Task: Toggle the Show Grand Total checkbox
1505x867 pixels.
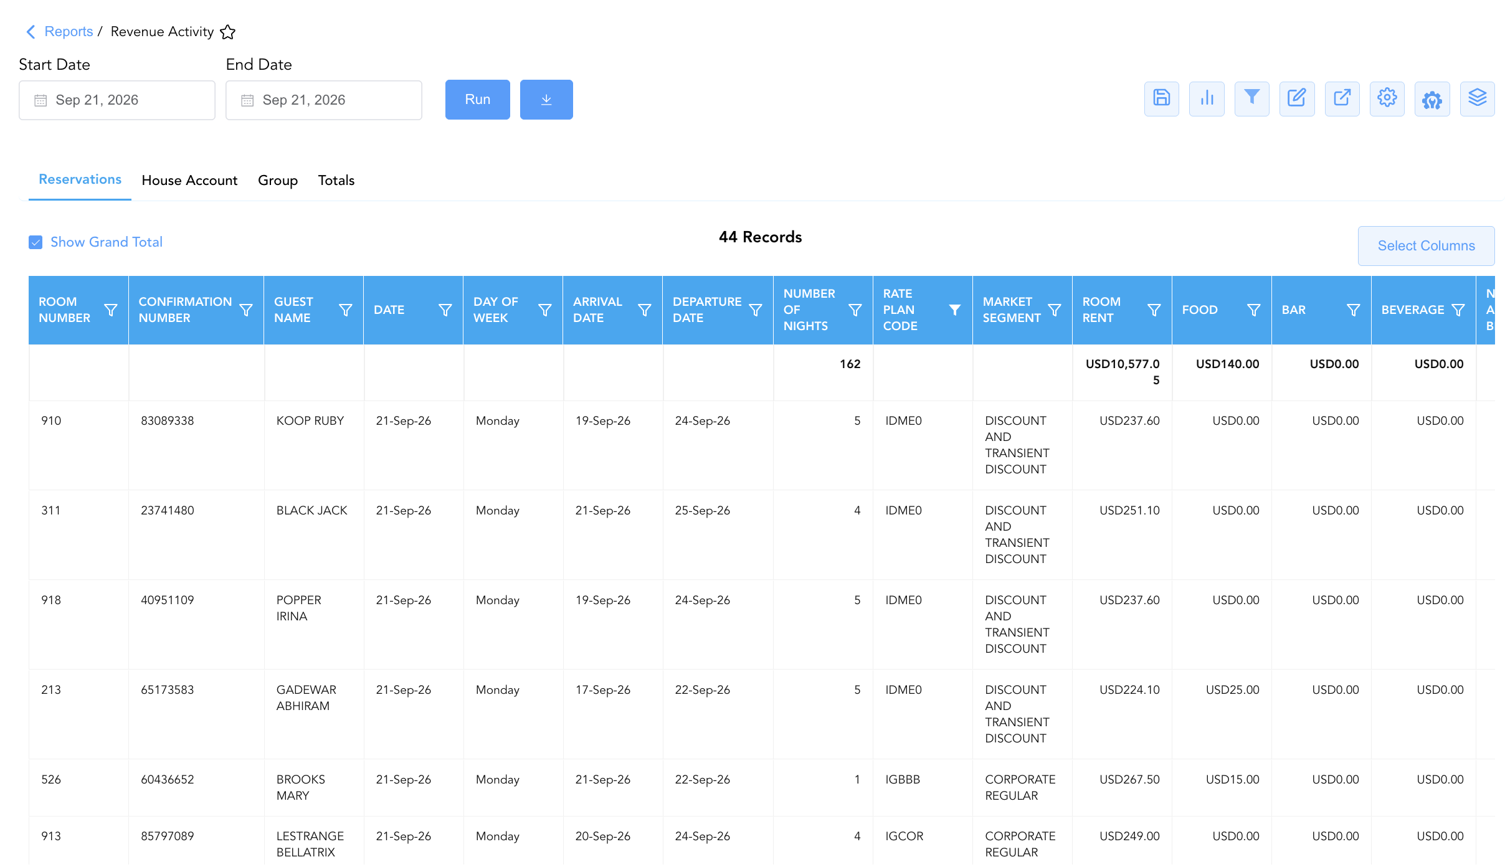Action: 36,242
